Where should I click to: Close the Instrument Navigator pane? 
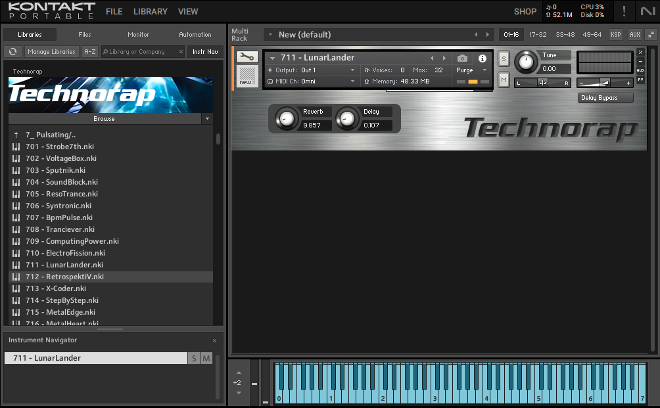215,341
